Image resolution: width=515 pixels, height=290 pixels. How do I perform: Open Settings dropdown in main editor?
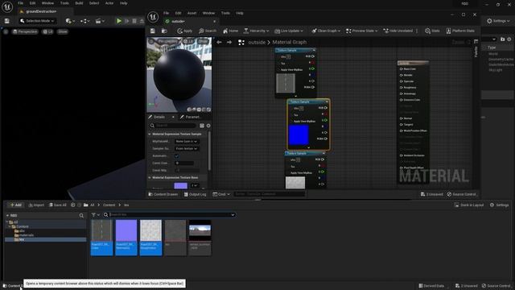498,21
